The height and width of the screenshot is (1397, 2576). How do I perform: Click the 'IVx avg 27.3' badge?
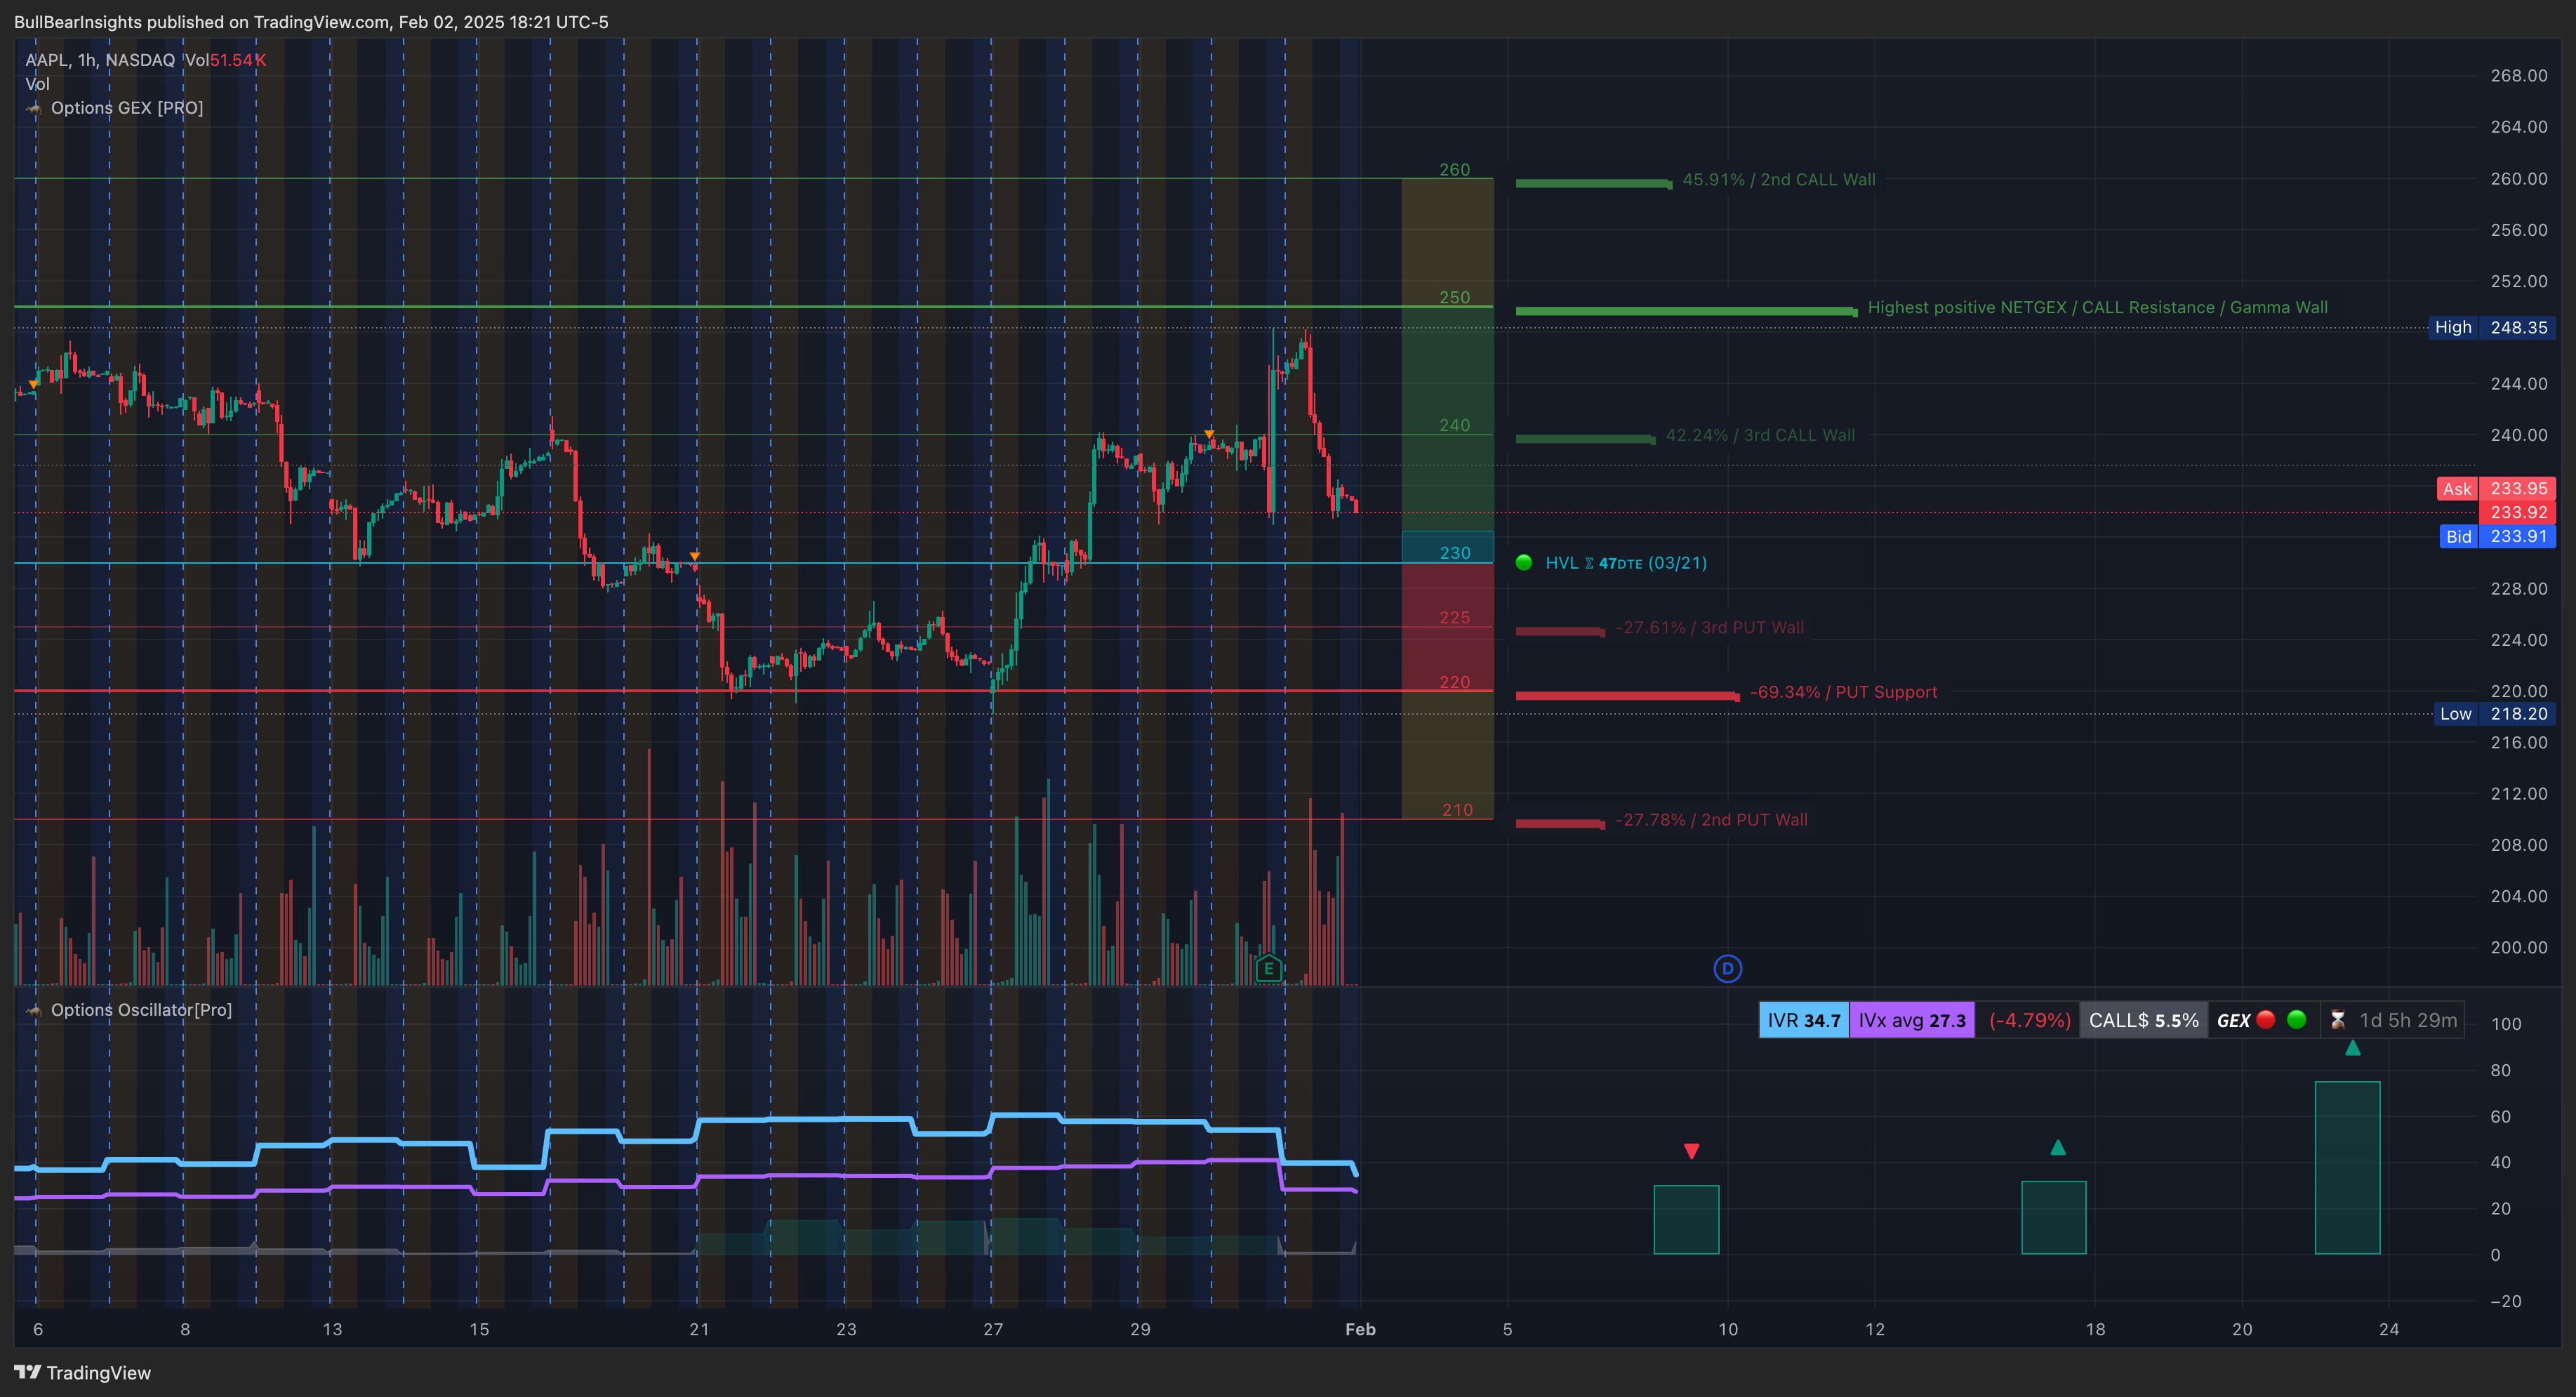[x=1912, y=1020]
